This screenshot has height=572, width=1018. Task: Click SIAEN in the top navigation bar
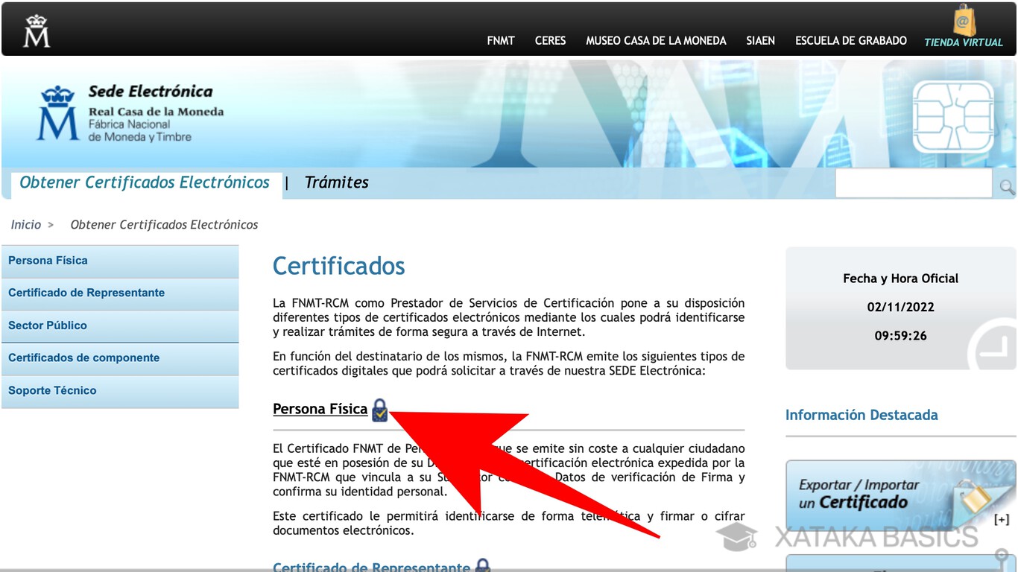tap(760, 41)
